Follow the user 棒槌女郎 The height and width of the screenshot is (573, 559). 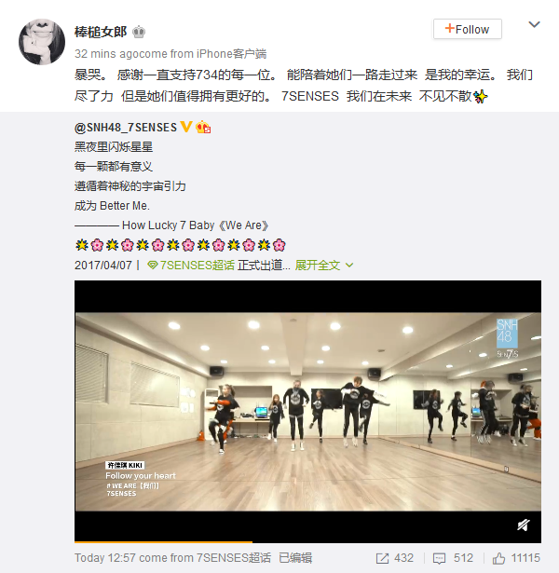468,29
